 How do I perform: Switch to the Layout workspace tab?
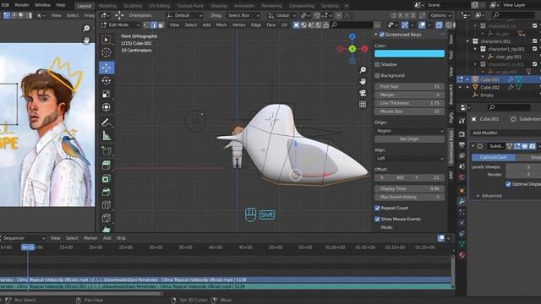pos(85,6)
